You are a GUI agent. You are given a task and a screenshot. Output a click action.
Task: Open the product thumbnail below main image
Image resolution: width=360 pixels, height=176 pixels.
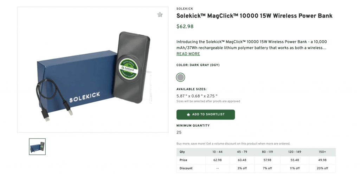pyautogui.click(x=37, y=147)
